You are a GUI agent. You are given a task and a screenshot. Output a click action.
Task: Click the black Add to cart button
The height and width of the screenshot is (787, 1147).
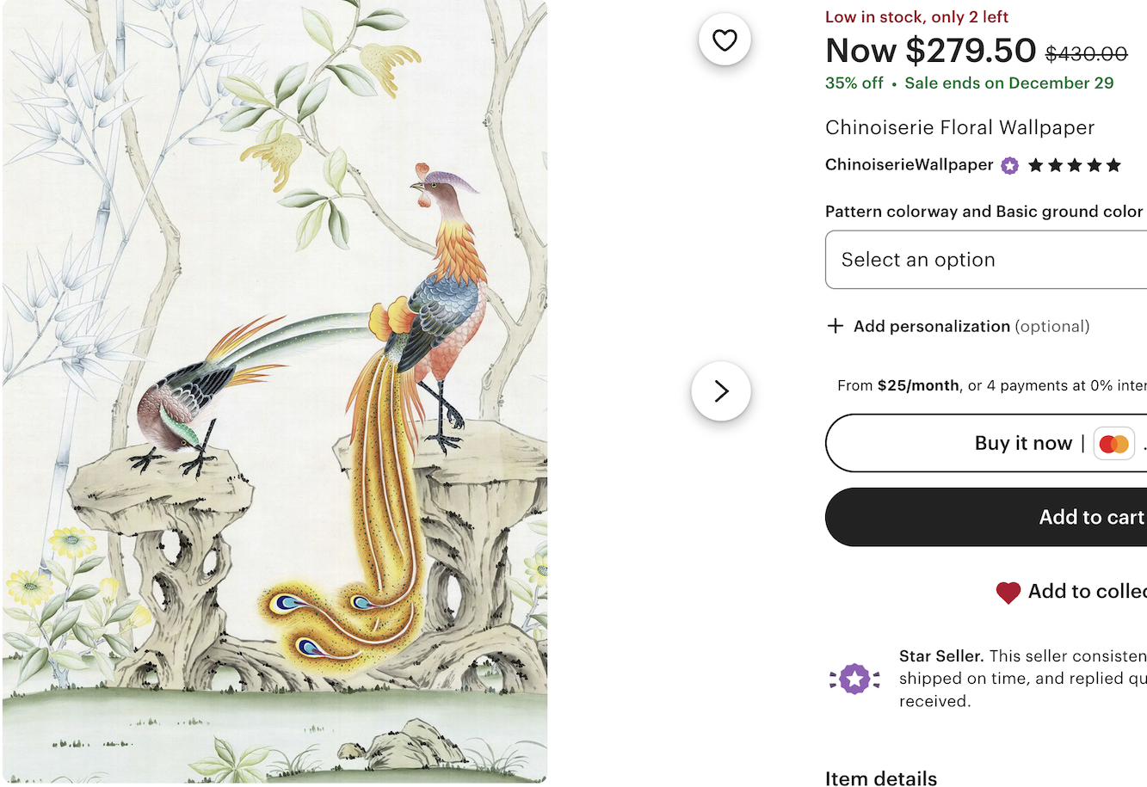(x=986, y=517)
